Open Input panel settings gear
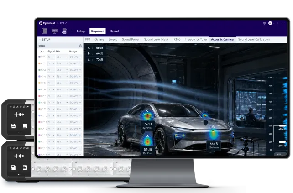 (80, 46)
